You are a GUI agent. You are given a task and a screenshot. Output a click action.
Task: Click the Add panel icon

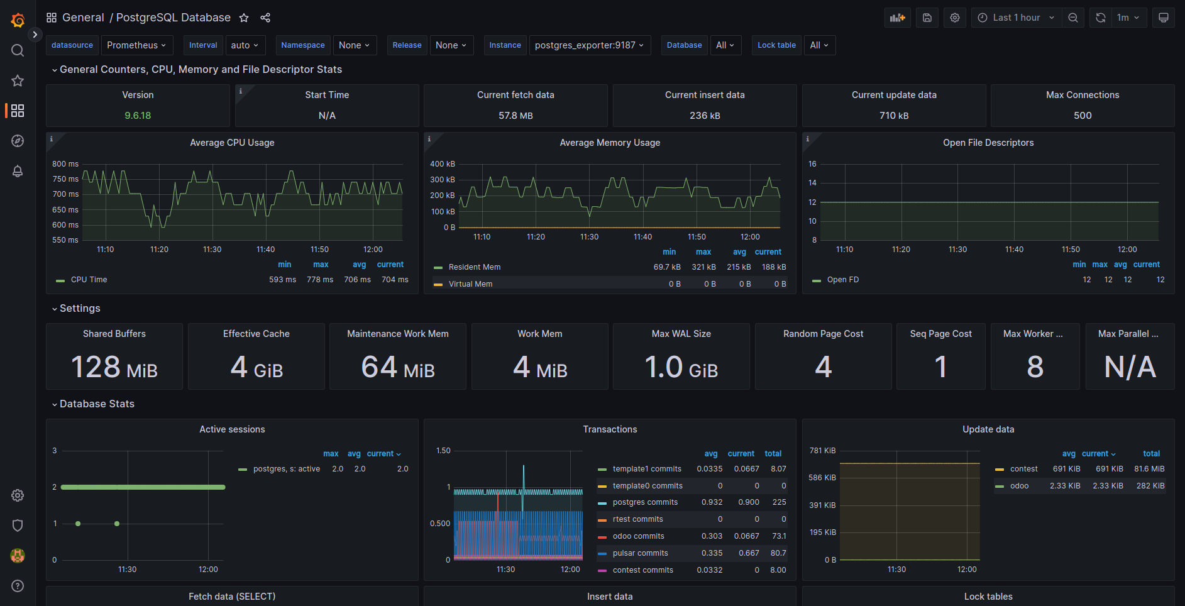pos(898,18)
